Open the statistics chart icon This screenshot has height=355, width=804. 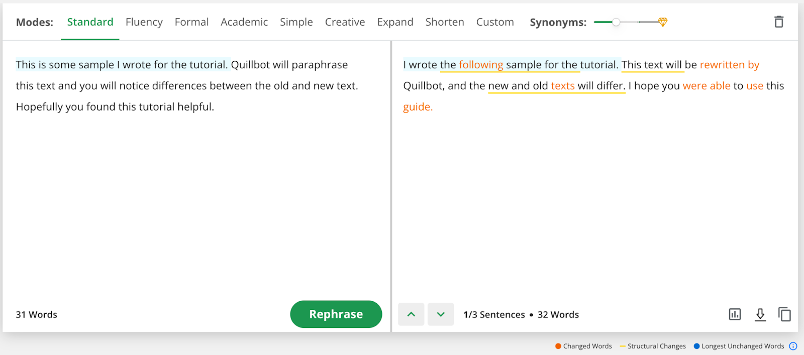(735, 315)
